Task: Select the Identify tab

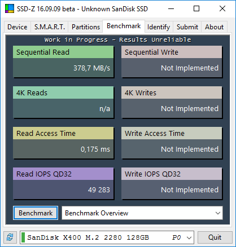Action: pos(159,27)
